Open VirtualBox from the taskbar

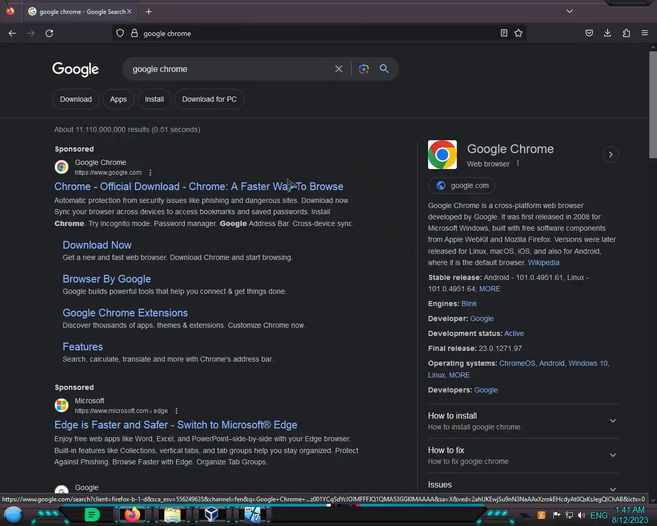pos(211,514)
